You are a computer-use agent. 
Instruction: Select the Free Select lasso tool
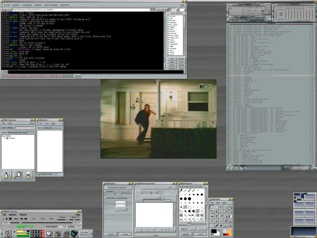click(x=221, y=207)
